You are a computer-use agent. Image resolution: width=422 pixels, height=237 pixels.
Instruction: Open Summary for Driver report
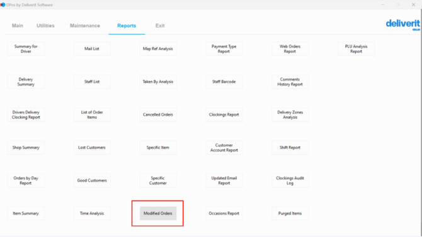pyautogui.click(x=26, y=48)
